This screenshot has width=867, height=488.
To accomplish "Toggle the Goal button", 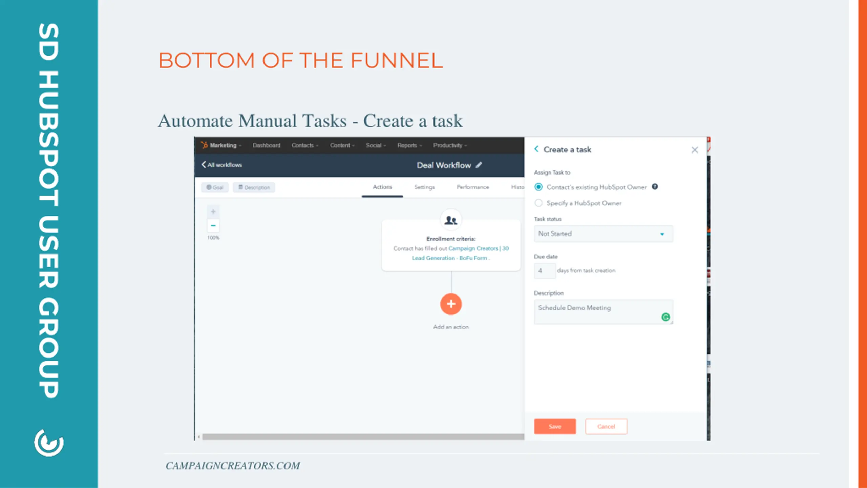I will point(215,187).
